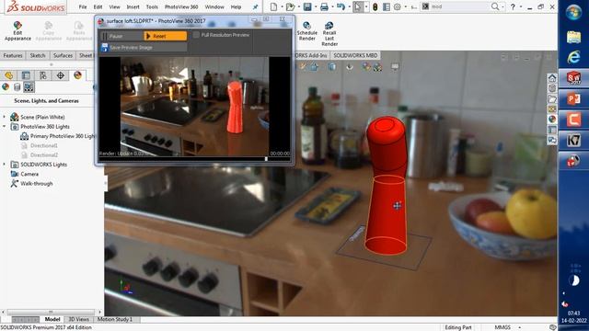Screen dimensions: 589x331
Task: Click the search magnifier icon
Action: (x=495, y=6)
